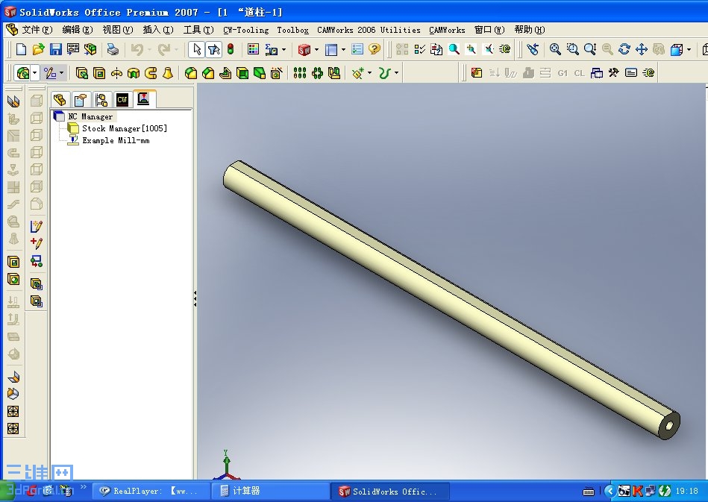Select the Mirror tool icon
Image resolution: width=708 pixels, height=502 pixels.
click(x=334, y=72)
